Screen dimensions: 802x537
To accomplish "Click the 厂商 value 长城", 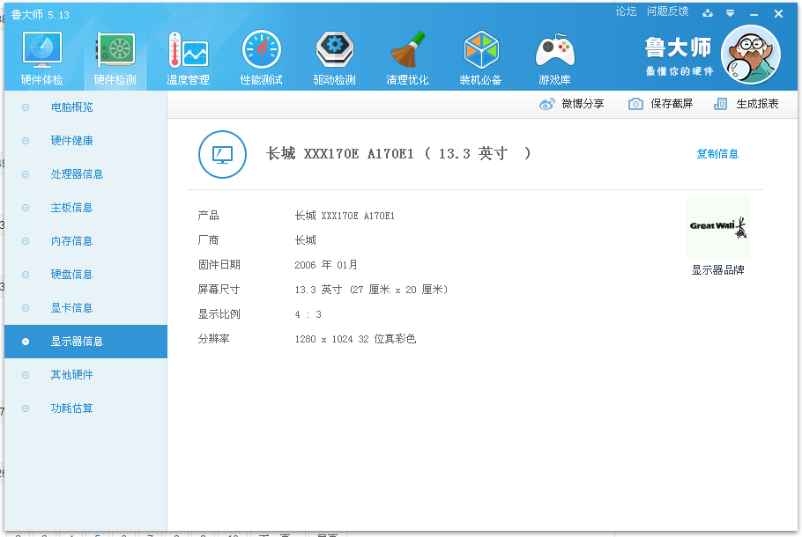I will (x=305, y=240).
